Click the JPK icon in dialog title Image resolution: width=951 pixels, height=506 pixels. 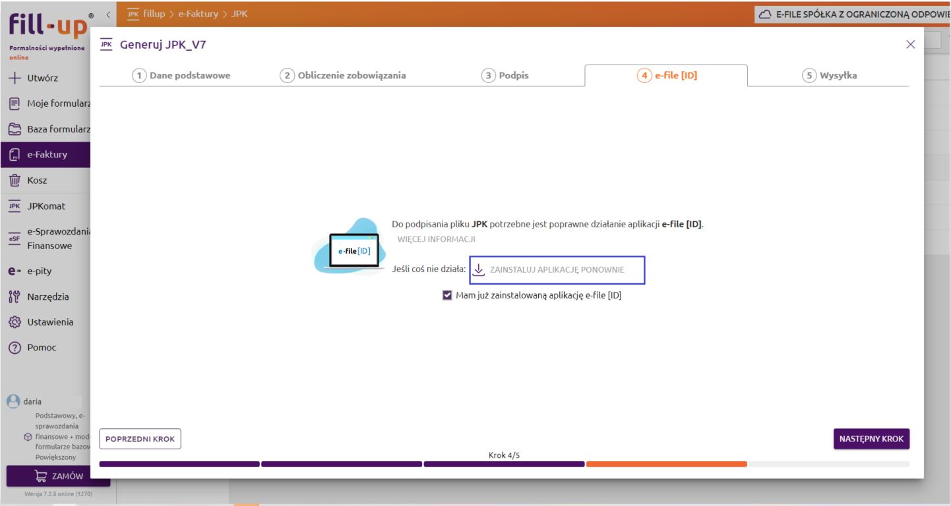[x=106, y=45]
